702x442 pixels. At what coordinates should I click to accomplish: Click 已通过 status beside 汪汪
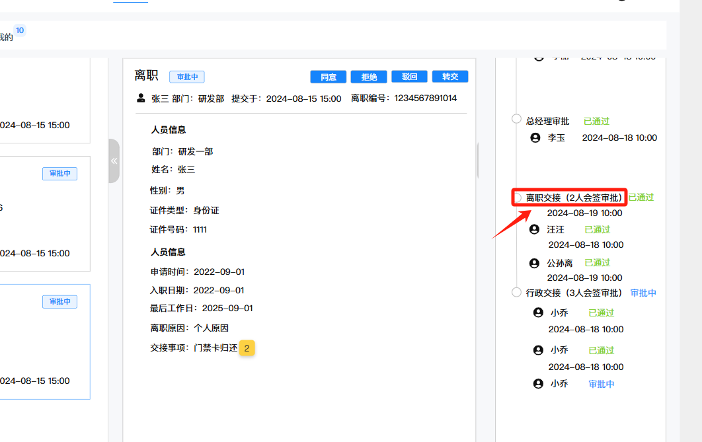(598, 229)
